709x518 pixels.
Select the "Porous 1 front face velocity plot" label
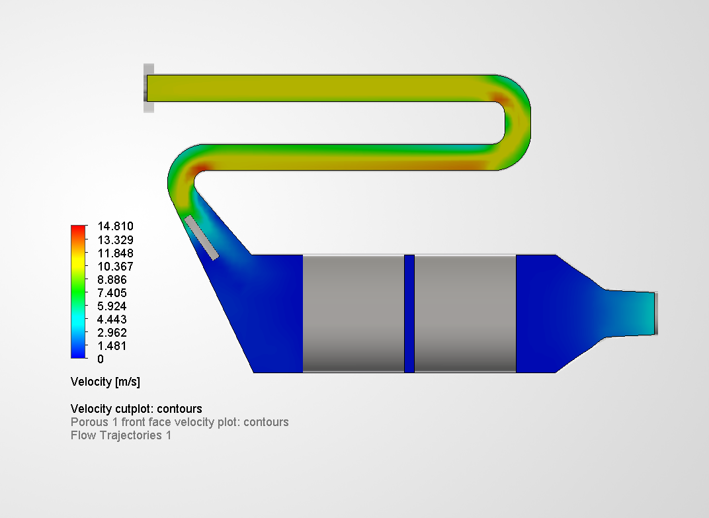180,422
